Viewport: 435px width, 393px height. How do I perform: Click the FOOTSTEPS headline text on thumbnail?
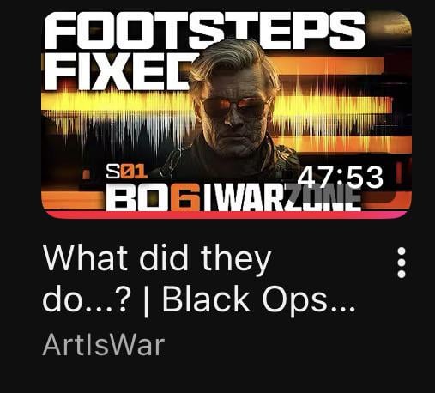pyautogui.click(x=205, y=30)
